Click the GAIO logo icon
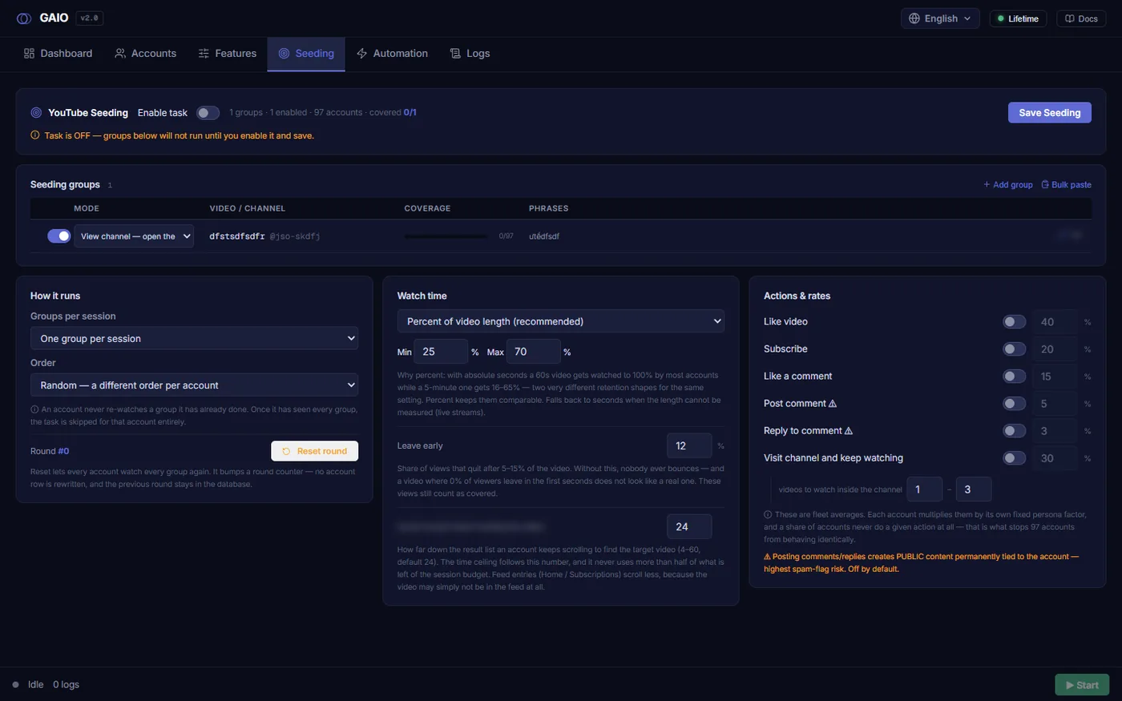This screenshot has height=701, width=1122. [x=24, y=18]
